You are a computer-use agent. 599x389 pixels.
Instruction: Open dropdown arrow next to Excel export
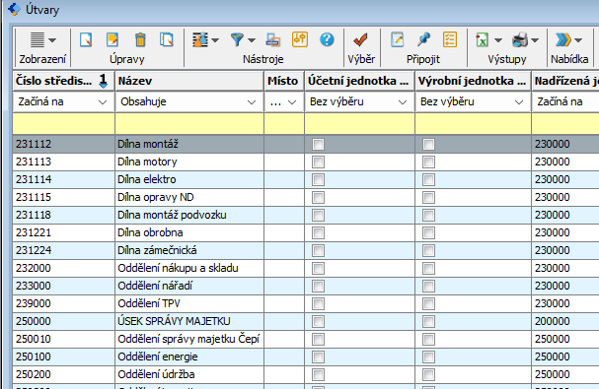click(497, 40)
